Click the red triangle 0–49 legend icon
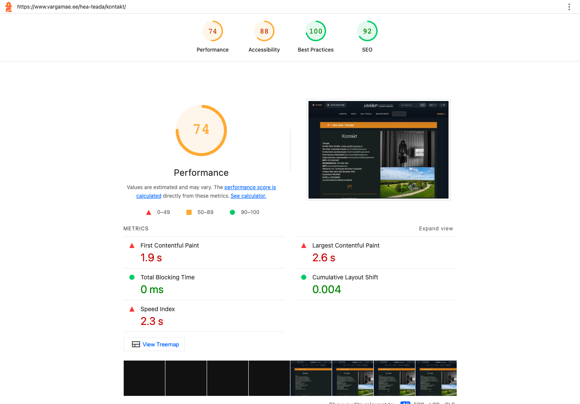This screenshot has width=580, height=404. point(149,212)
